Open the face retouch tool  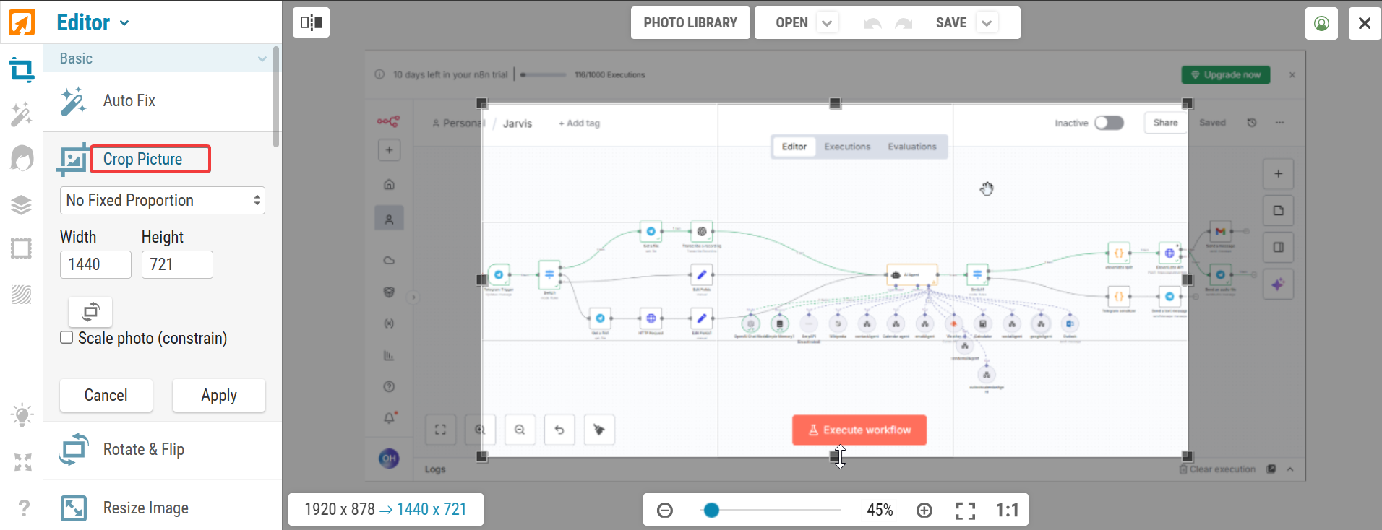coord(22,158)
